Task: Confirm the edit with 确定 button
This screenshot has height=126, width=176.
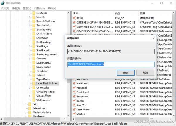Action: click(x=126, y=72)
